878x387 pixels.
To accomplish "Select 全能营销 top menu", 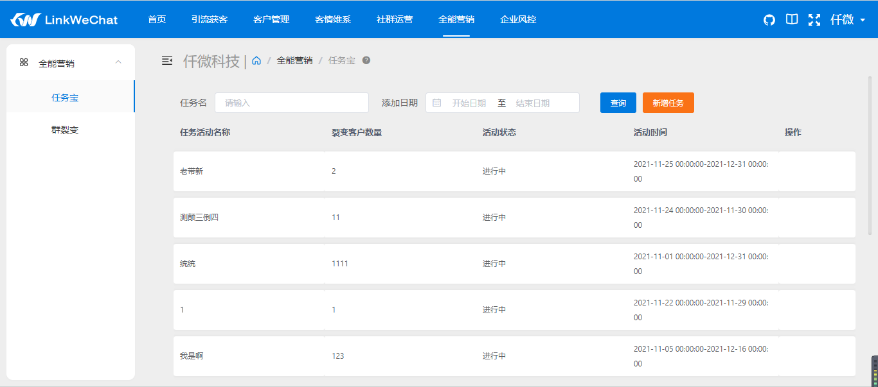I will (x=456, y=19).
